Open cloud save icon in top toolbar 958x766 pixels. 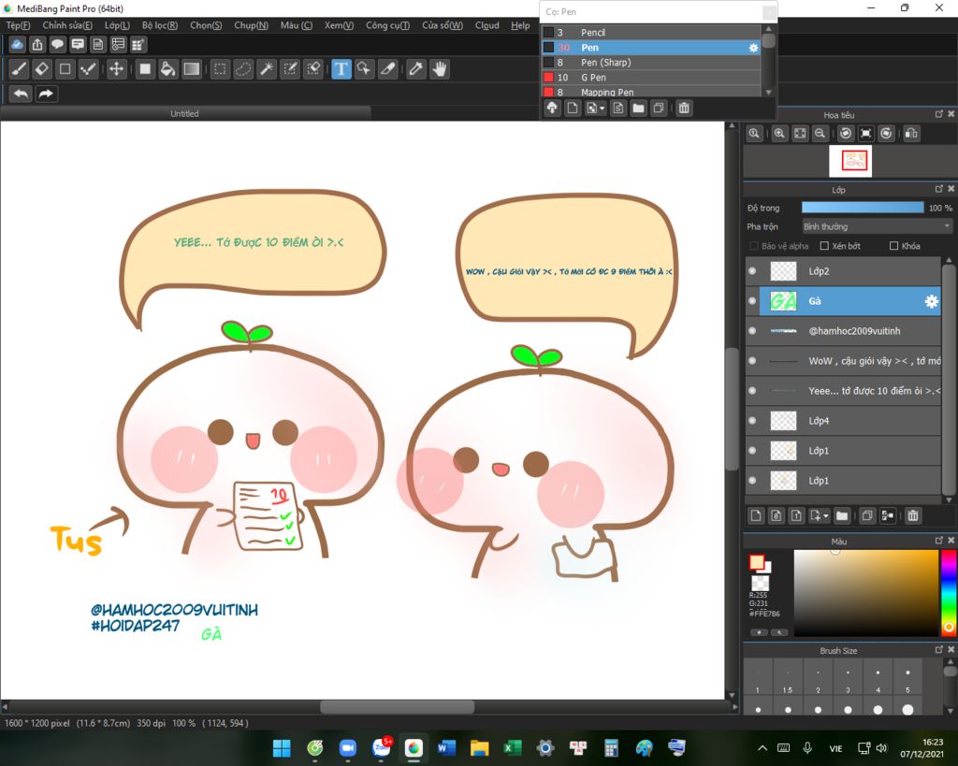pyautogui.click(x=17, y=44)
